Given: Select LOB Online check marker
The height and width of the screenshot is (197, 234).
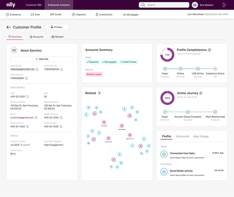Looking at the screenshot, I should [x=198, y=69].
